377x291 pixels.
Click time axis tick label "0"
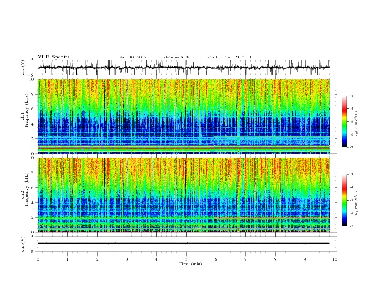click(x=38, y=259)
